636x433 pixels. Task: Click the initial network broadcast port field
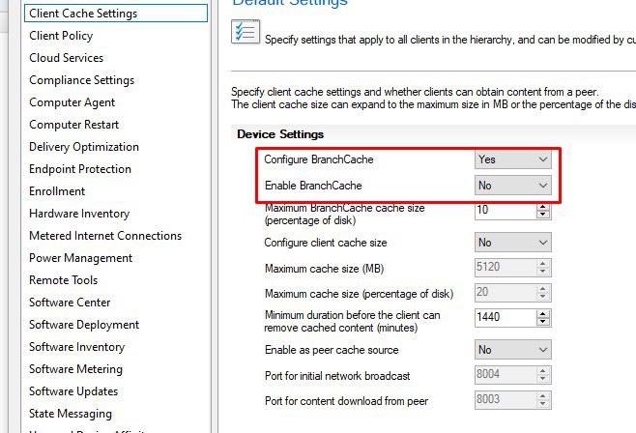(505, 375)
